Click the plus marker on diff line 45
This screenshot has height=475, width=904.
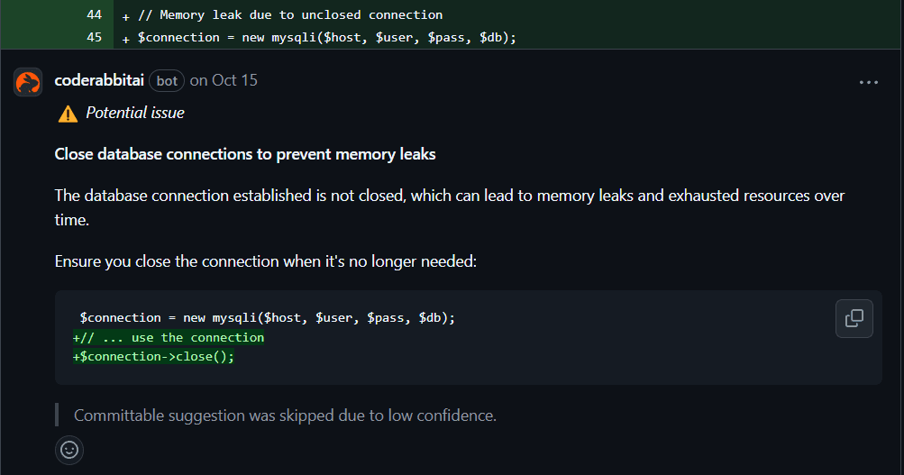tap(125, 38)
